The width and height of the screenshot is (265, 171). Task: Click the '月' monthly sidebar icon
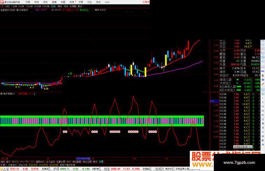pos(263,128)
